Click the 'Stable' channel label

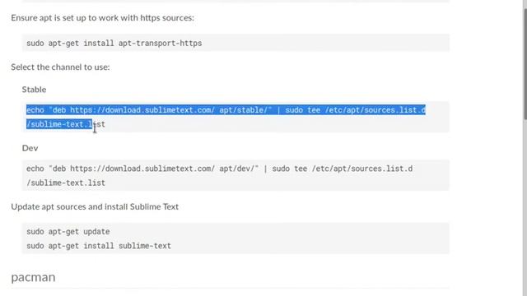[34, 90]
